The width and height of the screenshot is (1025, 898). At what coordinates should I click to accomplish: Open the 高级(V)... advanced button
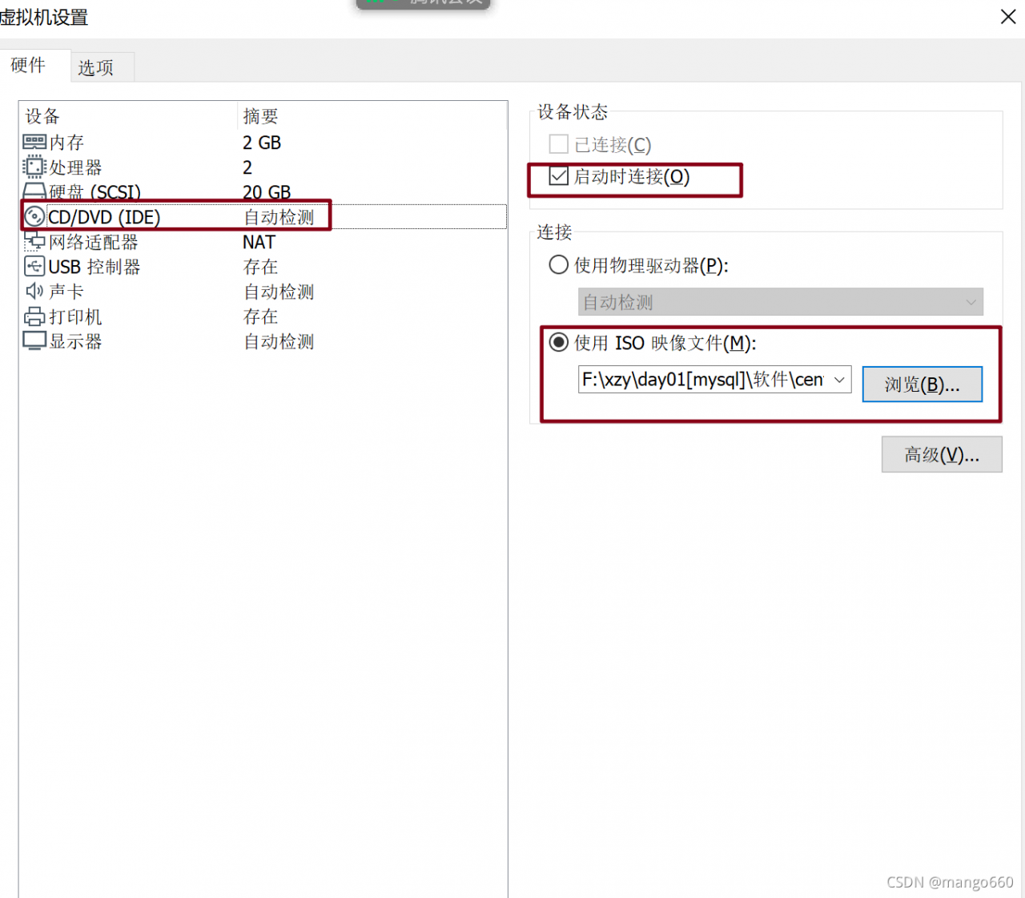click(942, 454)
